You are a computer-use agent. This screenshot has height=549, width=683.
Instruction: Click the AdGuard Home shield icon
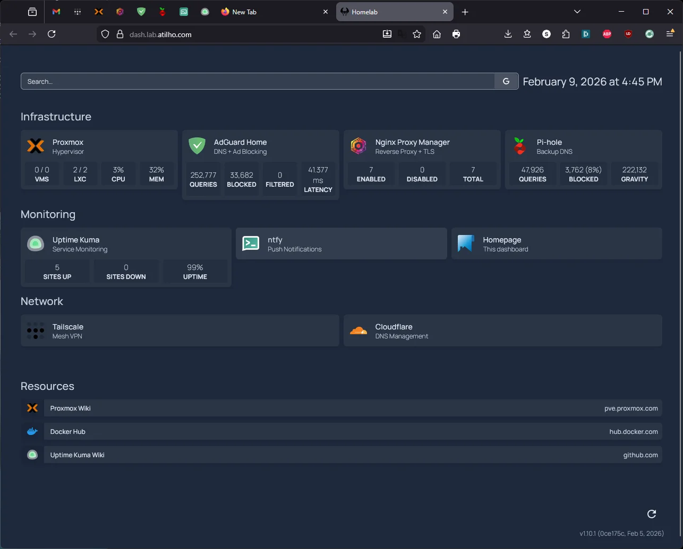[197, 146]
